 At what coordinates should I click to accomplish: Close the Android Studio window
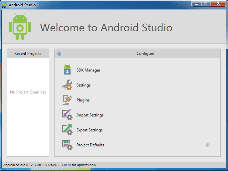(x=218, y=4)
